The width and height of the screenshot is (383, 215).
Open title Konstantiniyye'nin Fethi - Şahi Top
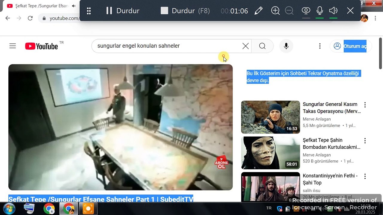coord(330,179)
